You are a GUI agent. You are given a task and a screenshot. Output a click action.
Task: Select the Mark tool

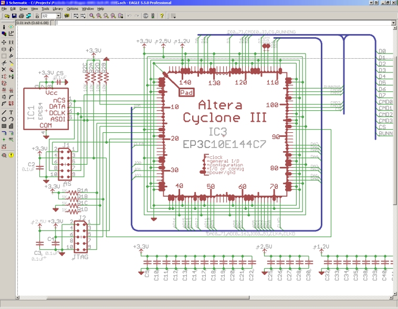pyautogui.click(x=11, y=34)
